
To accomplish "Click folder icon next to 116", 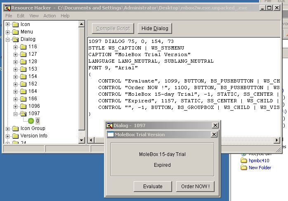I will (24, 47).
